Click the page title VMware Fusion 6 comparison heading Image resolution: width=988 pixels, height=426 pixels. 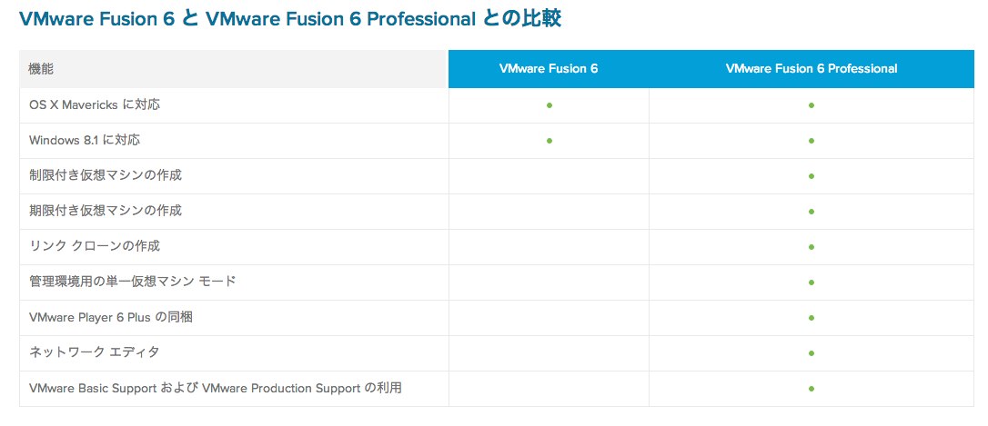pos(290,19)
